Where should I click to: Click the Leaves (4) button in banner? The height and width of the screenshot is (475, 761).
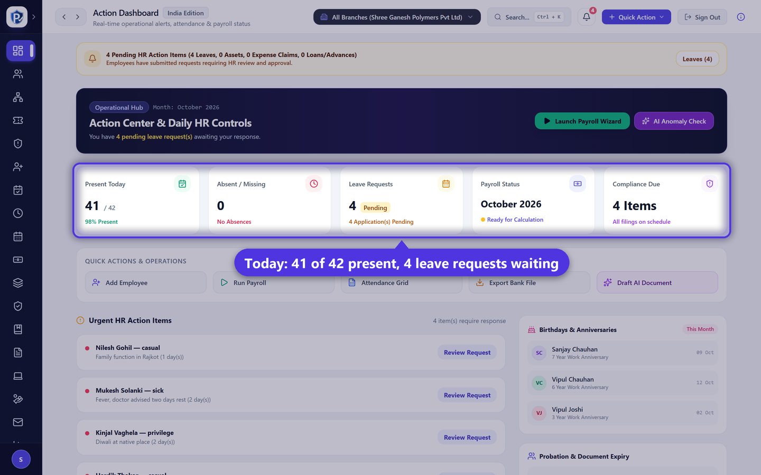697,59
